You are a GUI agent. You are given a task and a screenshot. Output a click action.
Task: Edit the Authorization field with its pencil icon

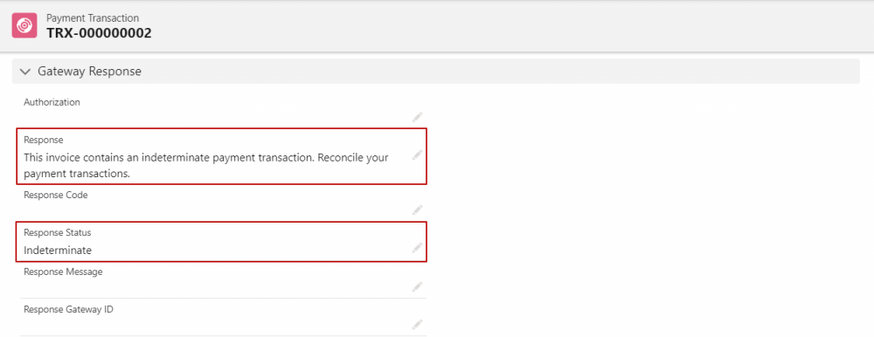(x=417, y=117)
